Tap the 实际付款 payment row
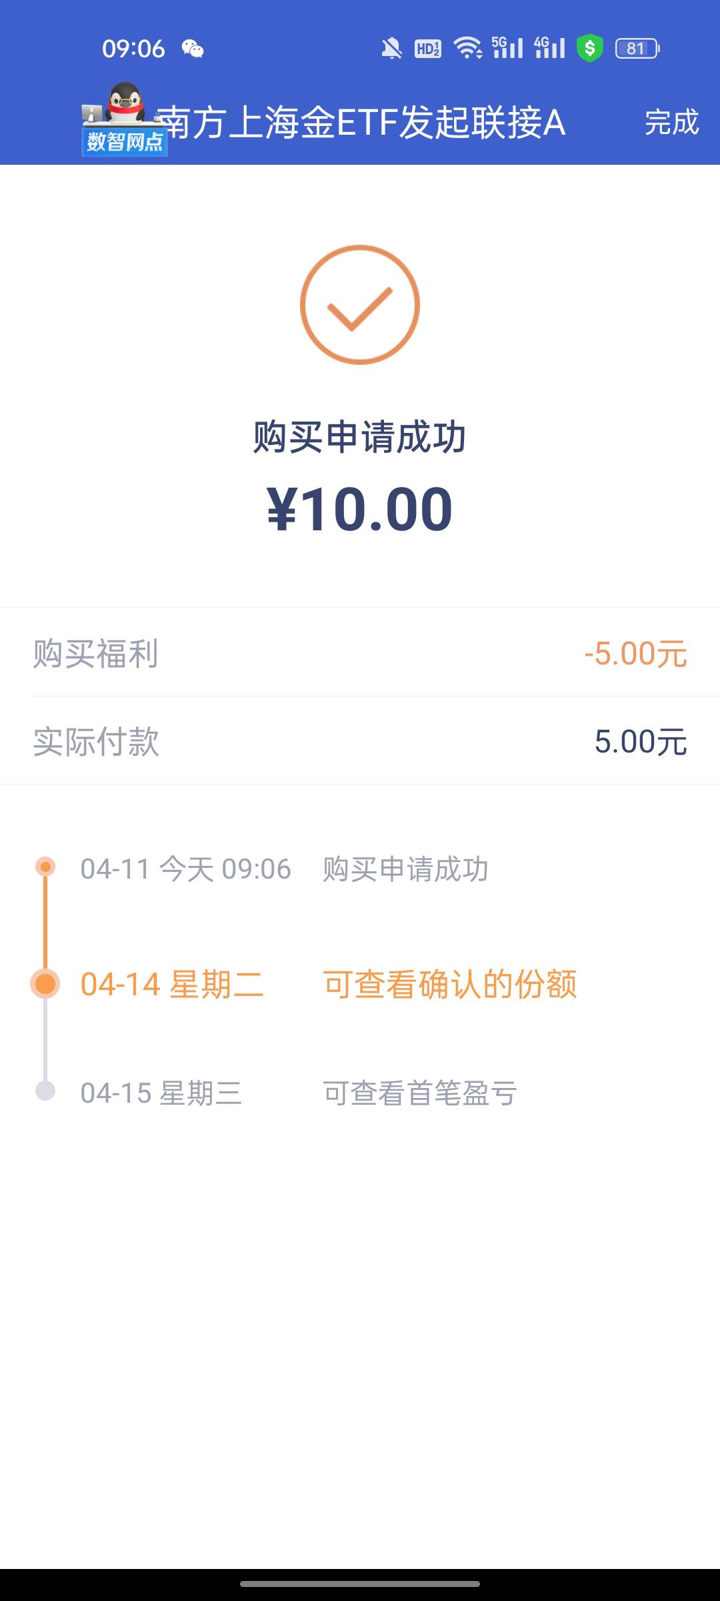This screenshot has width=720, height=1601. point(360,741)
